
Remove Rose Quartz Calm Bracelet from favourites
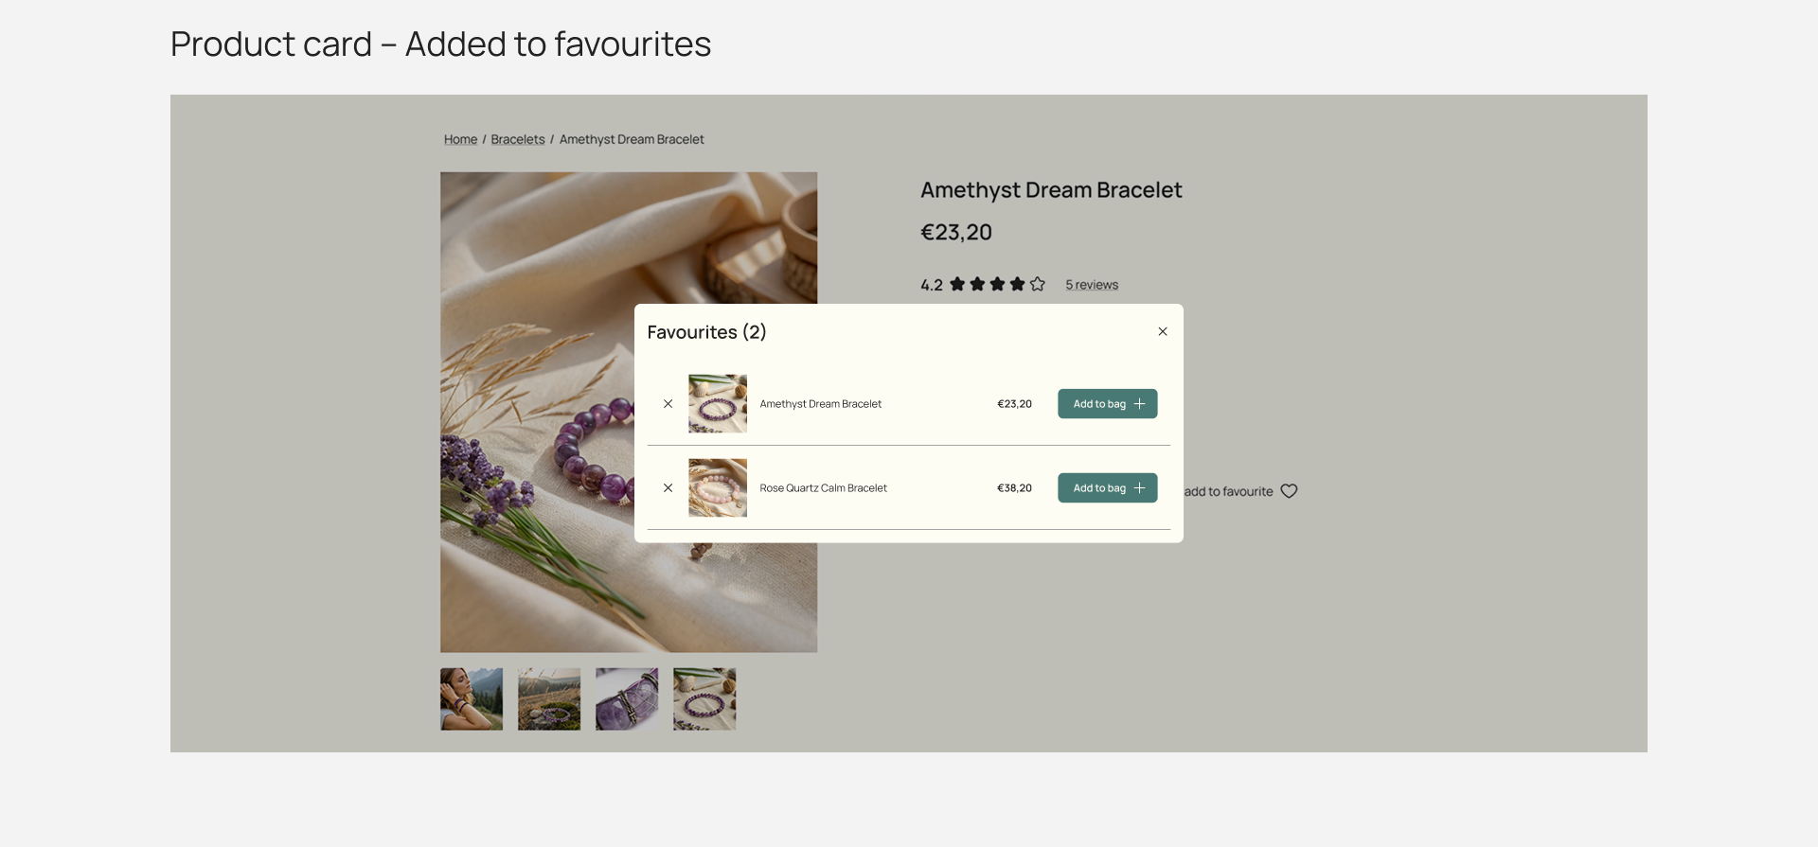(668, 488)
